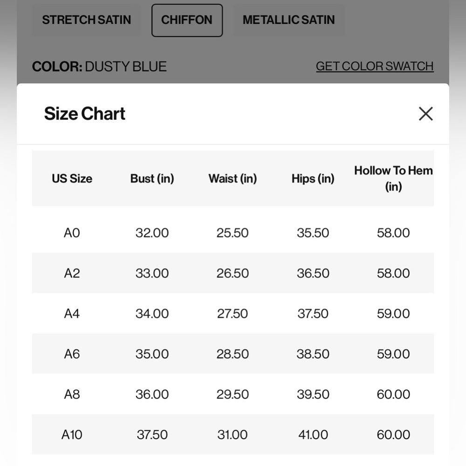Click the A2 size row label

72,273
